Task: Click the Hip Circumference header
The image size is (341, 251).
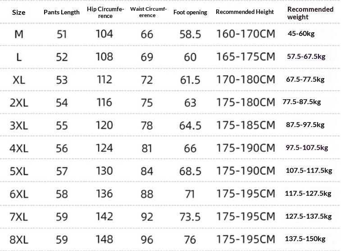Action: click(x=105, y=13)
